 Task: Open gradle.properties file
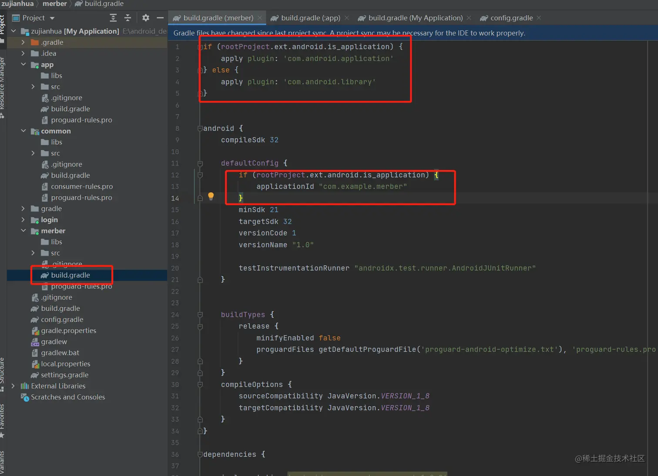pyautogui.click(x=64, y=330)
